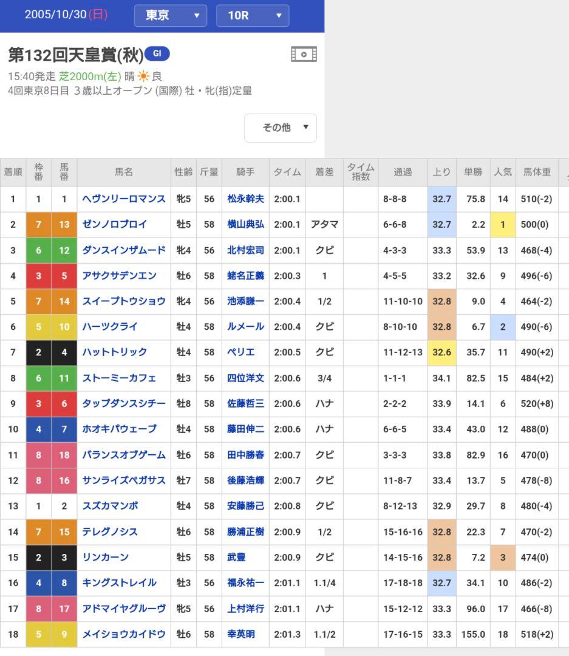This screenshot has width=569, height=656.
Task: View jockey 福永祐一 profile
Action: (x=245, y=583)
